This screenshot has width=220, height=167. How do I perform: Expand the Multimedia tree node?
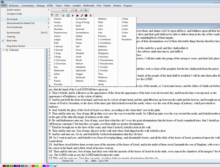click(3, 50)
